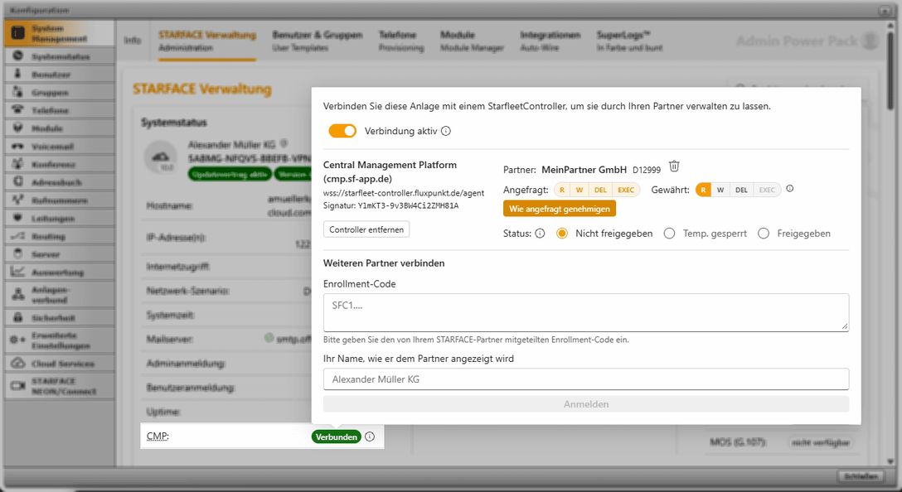Open info icon beside Verbindung aktiv
Image resolution: width=902 pixels, height=492 pixels.
(446, 131)
